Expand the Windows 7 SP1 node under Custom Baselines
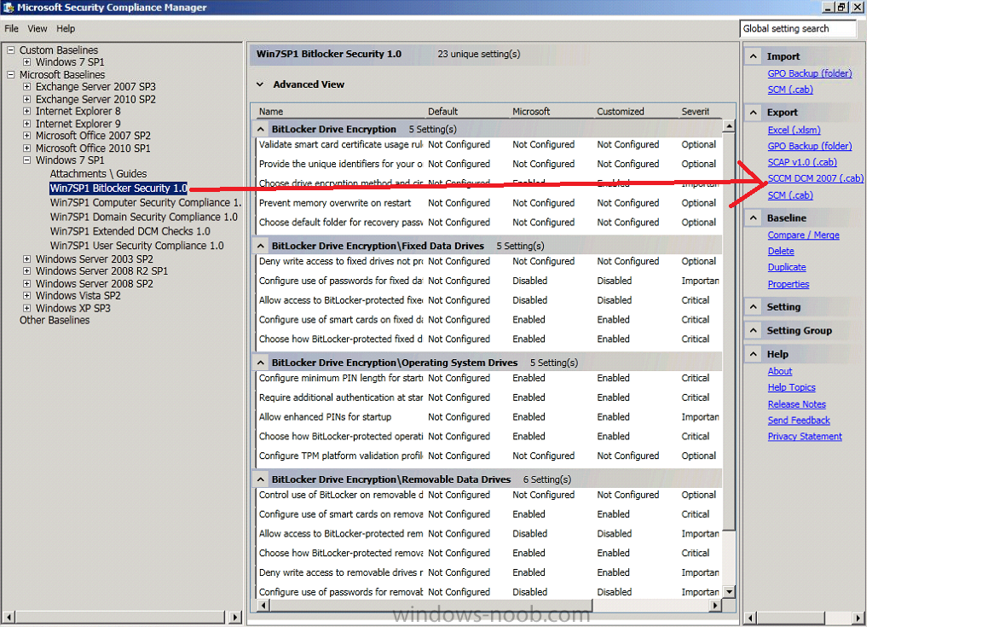 tap(27, 62)
